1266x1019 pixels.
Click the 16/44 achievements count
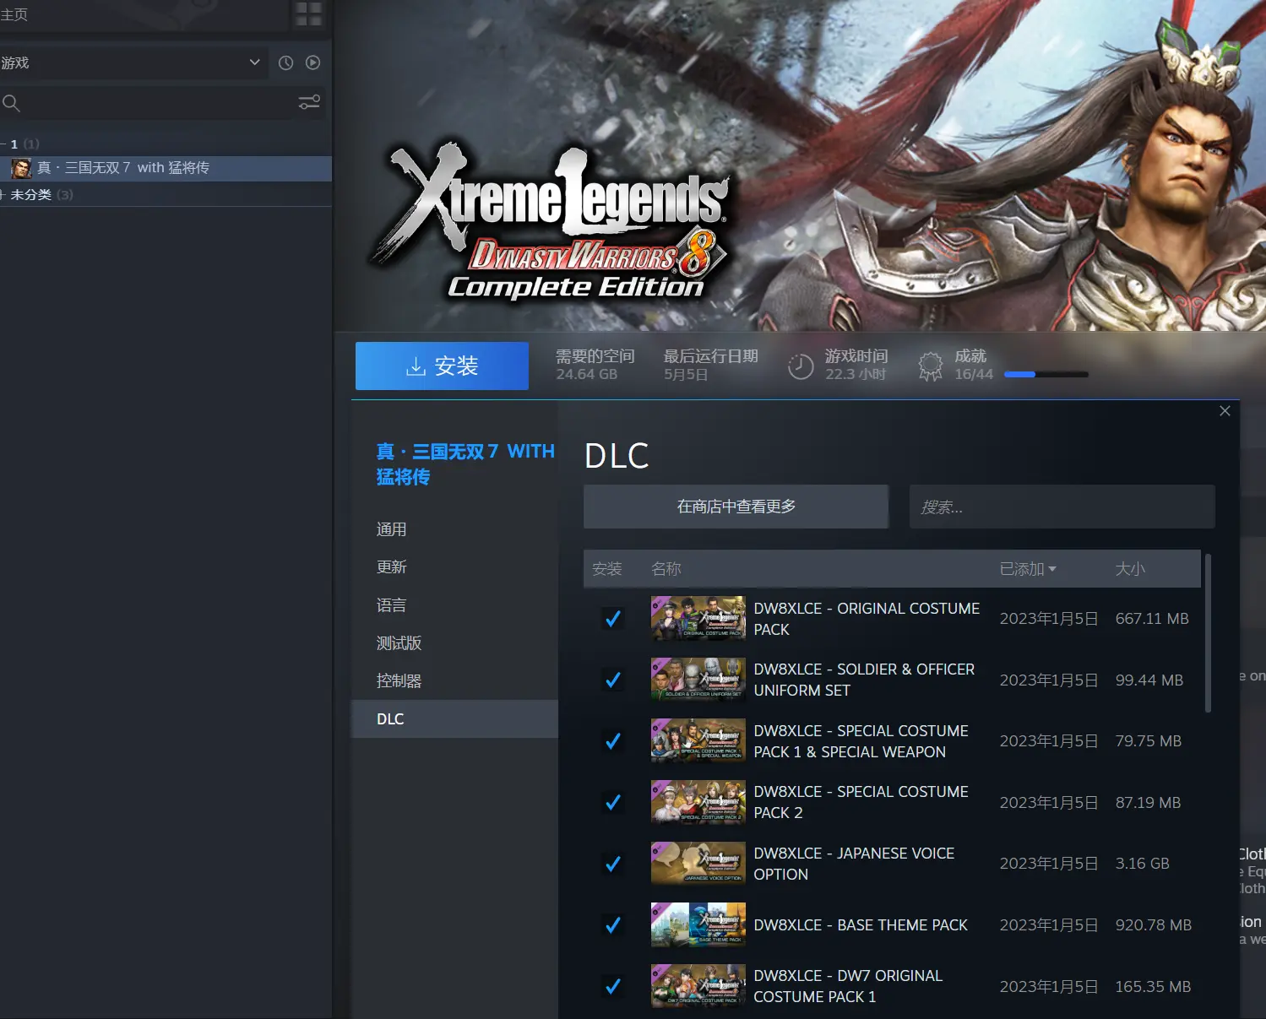[x=974, y=374]
